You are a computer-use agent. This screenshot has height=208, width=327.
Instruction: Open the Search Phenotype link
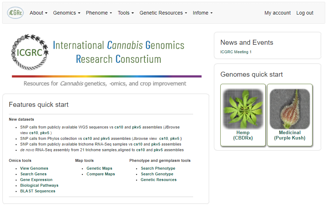pos(158,168)
